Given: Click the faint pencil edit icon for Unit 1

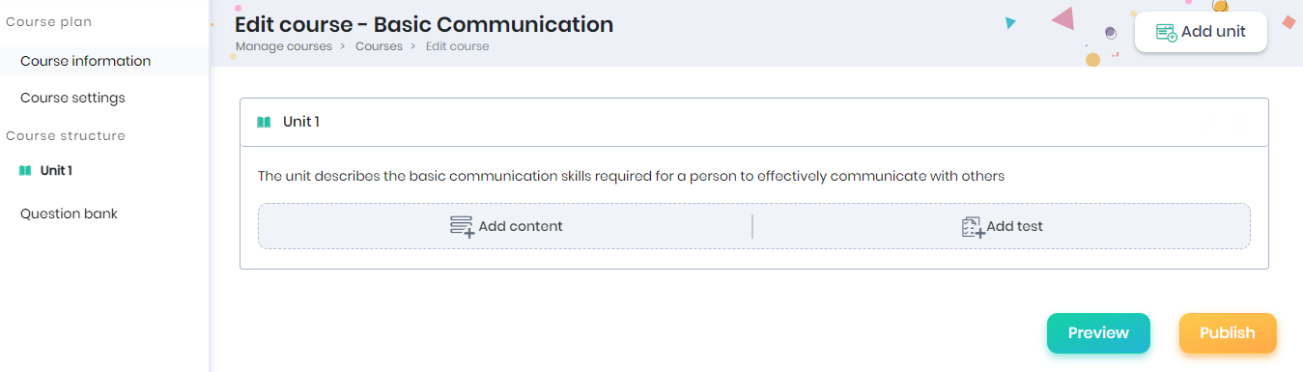Looking at the screenshot, I should point(1205,123).
